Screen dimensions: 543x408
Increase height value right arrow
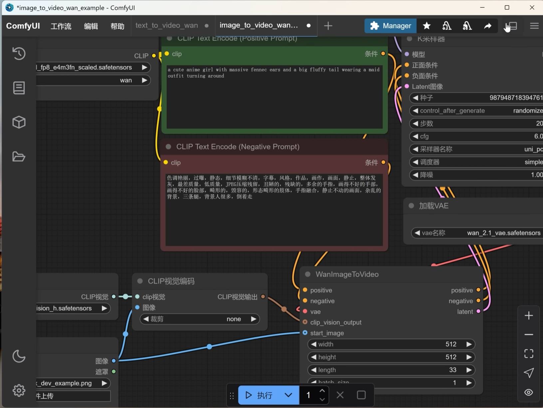pyautogui.click(x=469, y=357)
